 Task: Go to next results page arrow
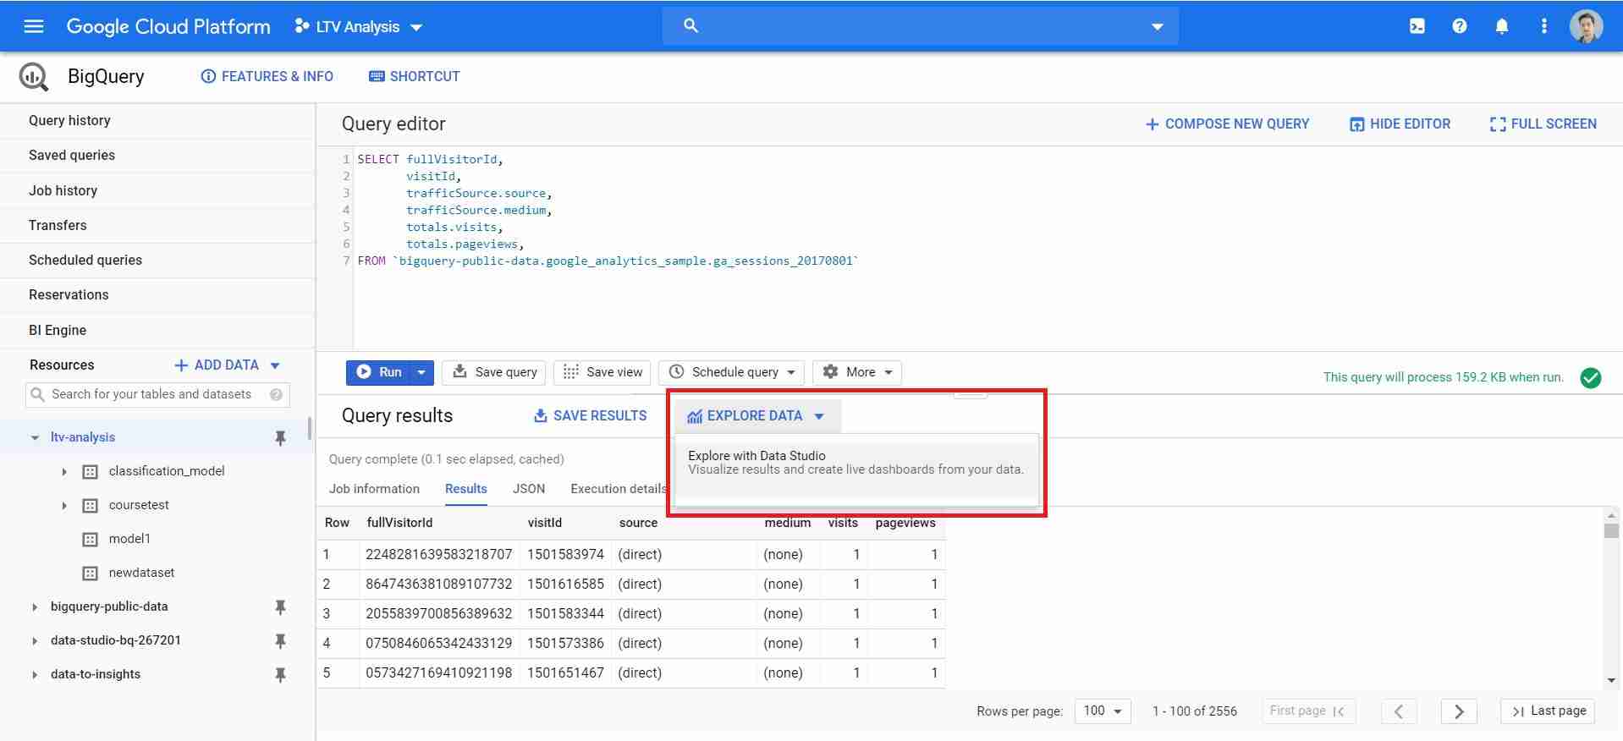point(1459,711)
